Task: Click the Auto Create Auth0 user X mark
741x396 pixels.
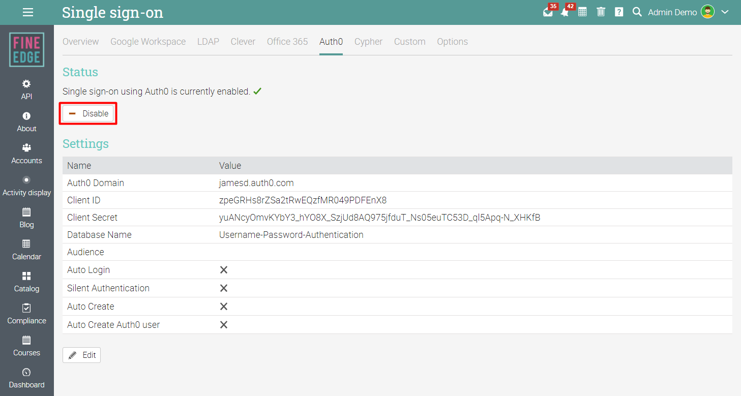Action: click(x=223, y=325)
